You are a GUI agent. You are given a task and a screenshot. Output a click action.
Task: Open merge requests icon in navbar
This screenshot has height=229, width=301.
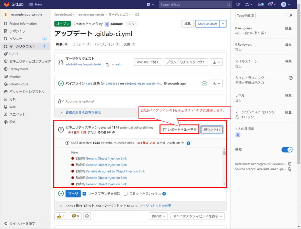249,4
